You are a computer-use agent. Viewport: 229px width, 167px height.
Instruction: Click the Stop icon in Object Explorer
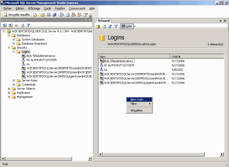(16, 26)
